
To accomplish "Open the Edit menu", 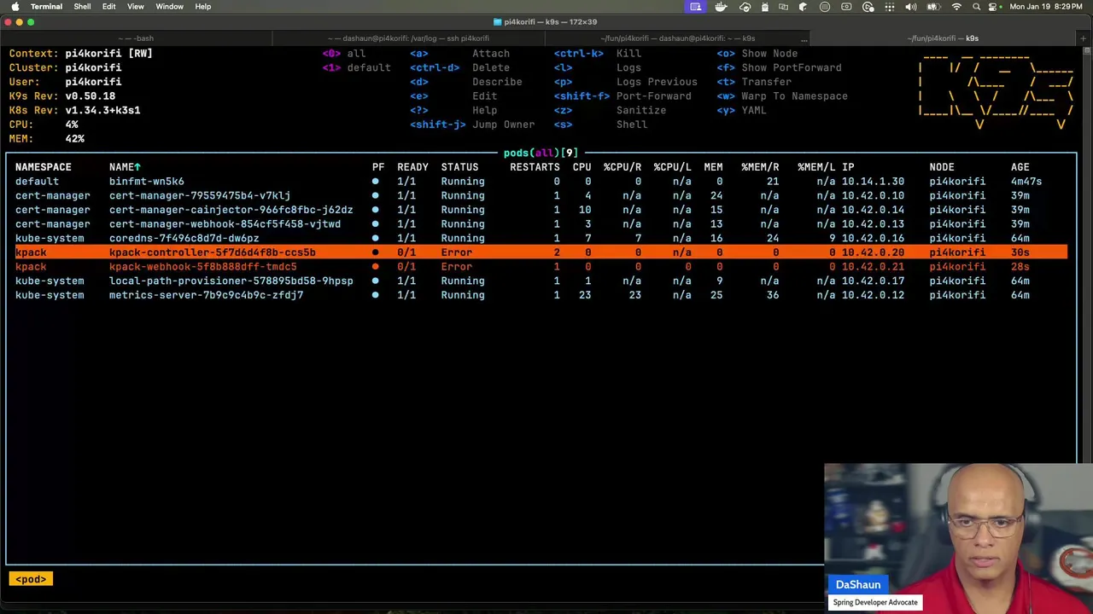I will coord(109,7).
